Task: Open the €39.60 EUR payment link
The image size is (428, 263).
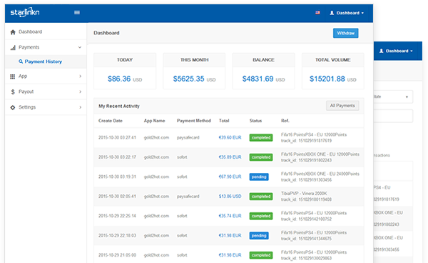Action: click(230, 137)
